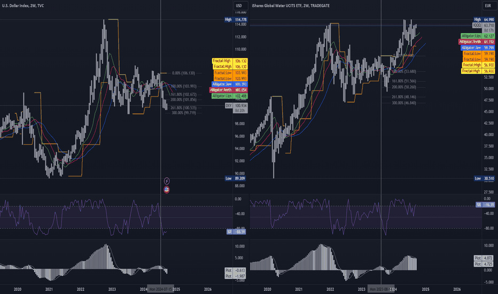498x294 pixels.
Task: Click the lightning bolt event icon on the Dollar Index chart
Action: point(166,181)
